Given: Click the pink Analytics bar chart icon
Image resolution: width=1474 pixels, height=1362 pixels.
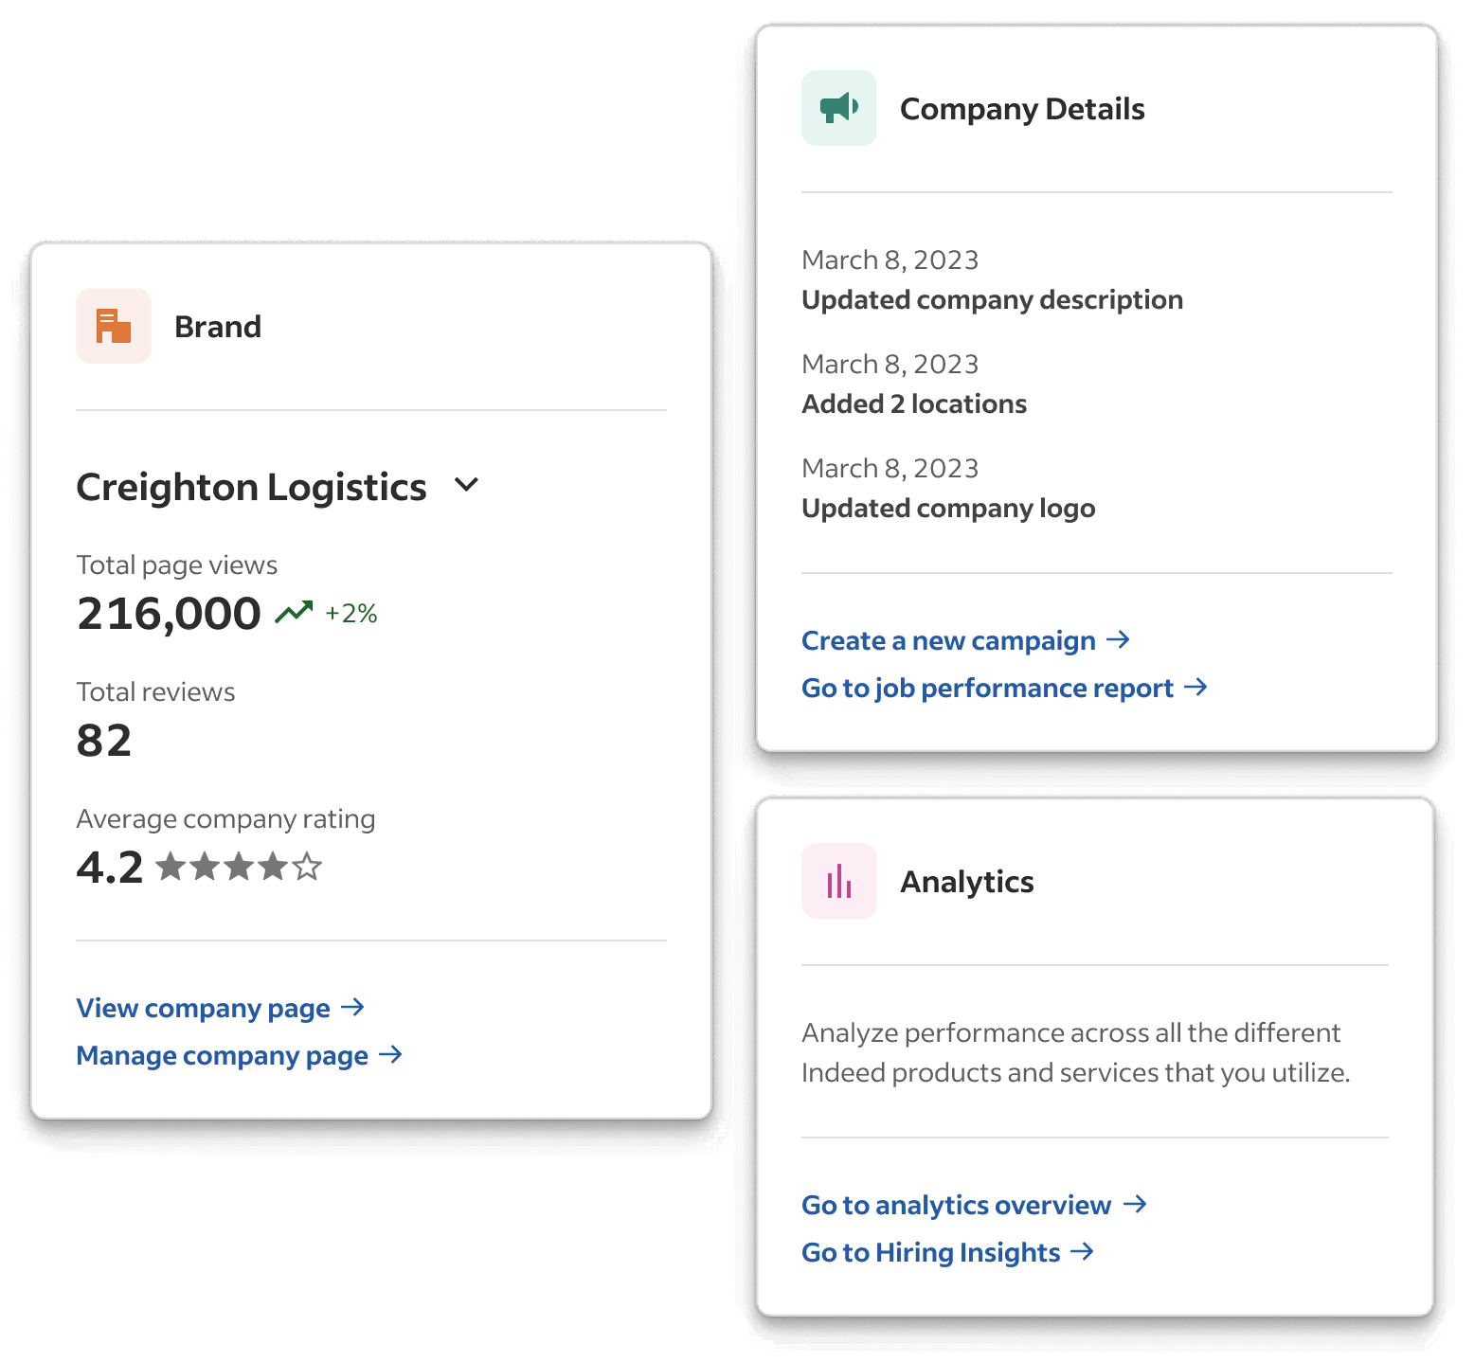Looking at the screenshot, I should pos(838,881).
